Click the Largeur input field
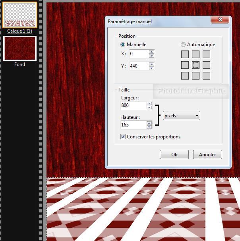 click(x=134, y=105)
